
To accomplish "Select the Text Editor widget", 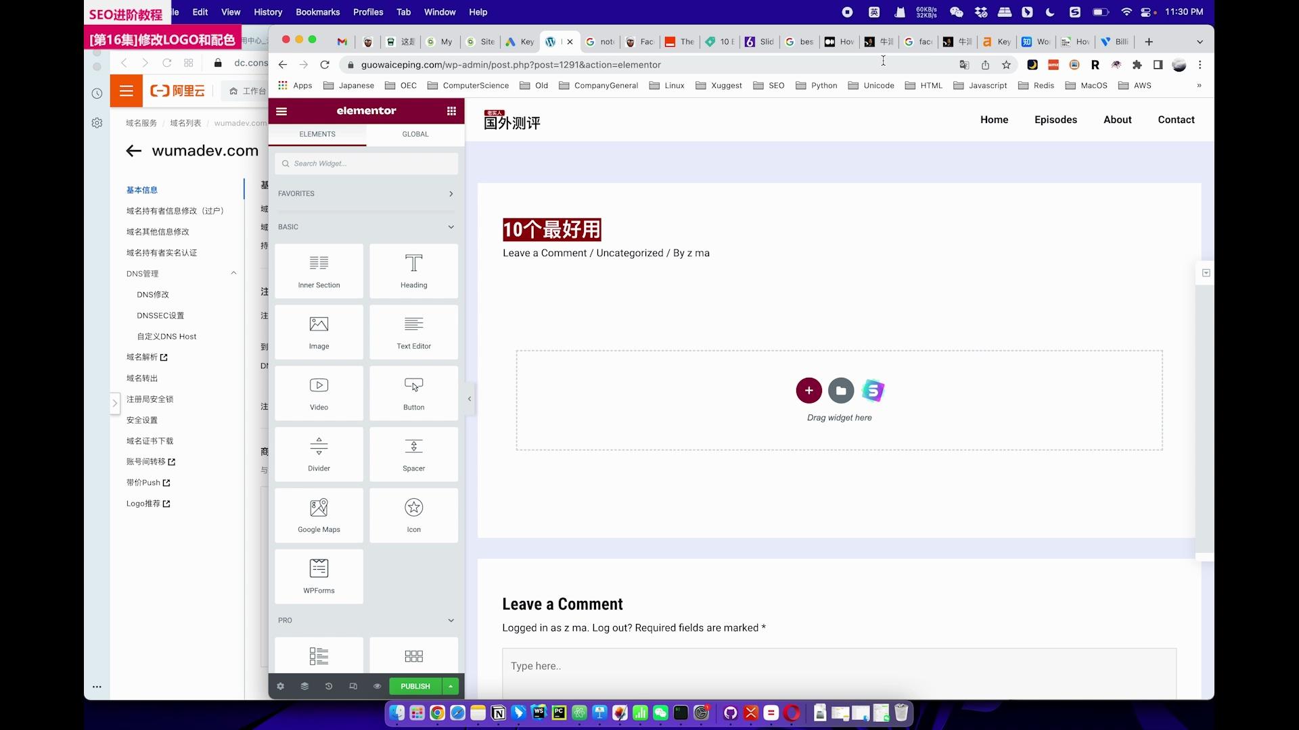I will [x=413, y=332].
